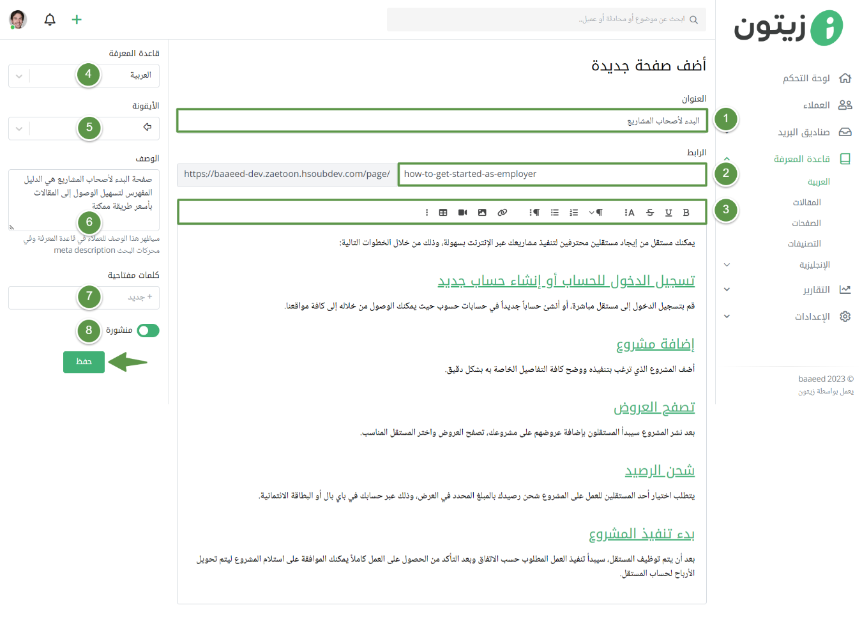This screenshot has height=617, width=862.
Task: Click the الرابط slug input field
Action: pos(552,174)
